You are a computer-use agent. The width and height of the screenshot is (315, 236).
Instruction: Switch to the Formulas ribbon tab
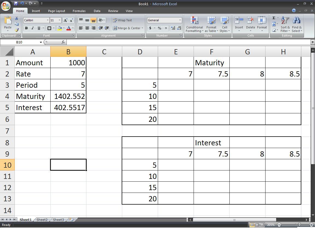[x=79, y=11]
